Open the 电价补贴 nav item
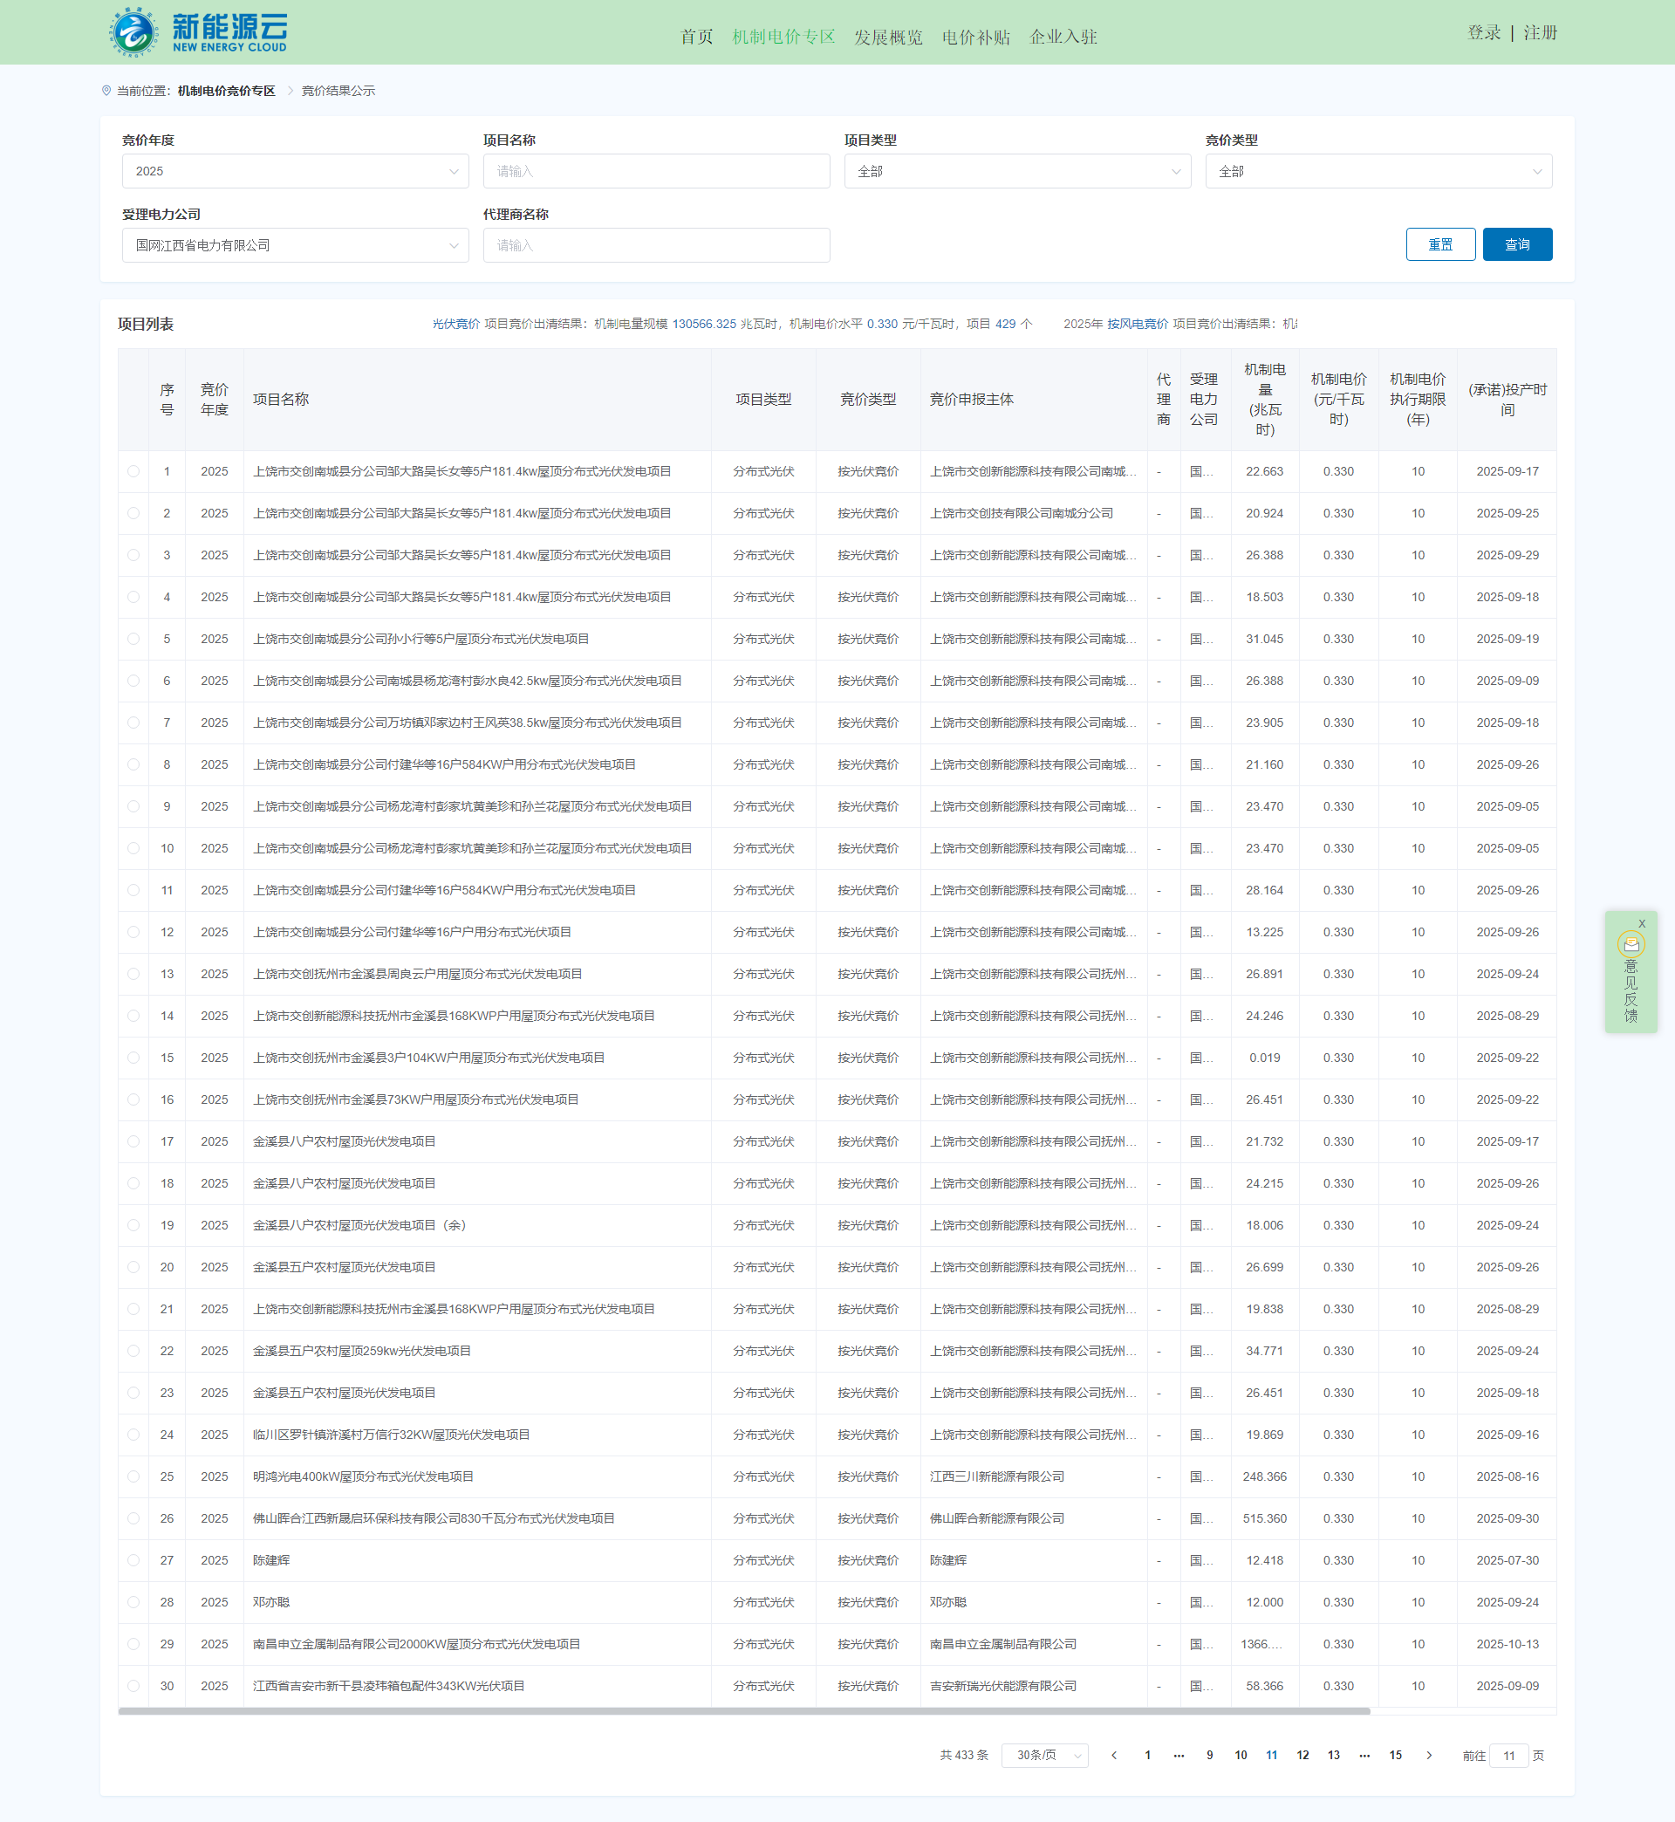 pyautogui.click(x=975, y=38)
